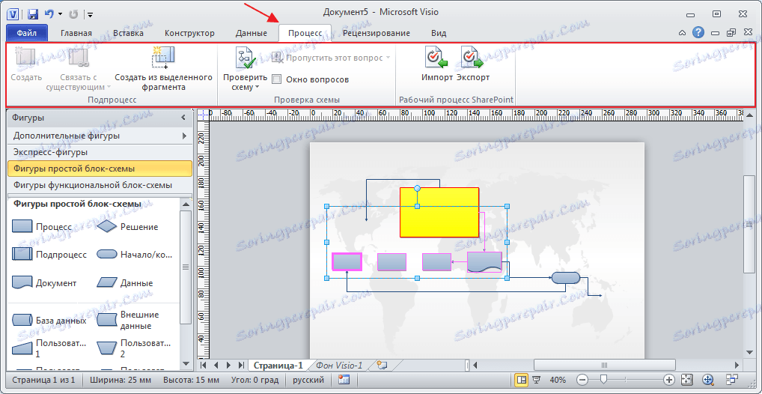Select the Документ shape
This screenshot has height=394, width=762.
pyautogui.click(x=43, y=282)
